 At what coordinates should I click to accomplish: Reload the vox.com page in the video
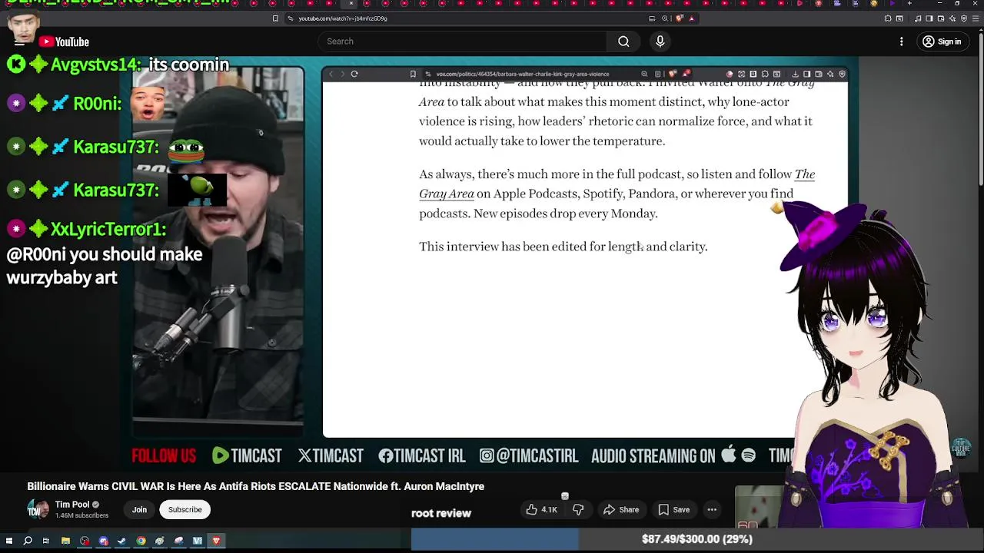(354, 74)
